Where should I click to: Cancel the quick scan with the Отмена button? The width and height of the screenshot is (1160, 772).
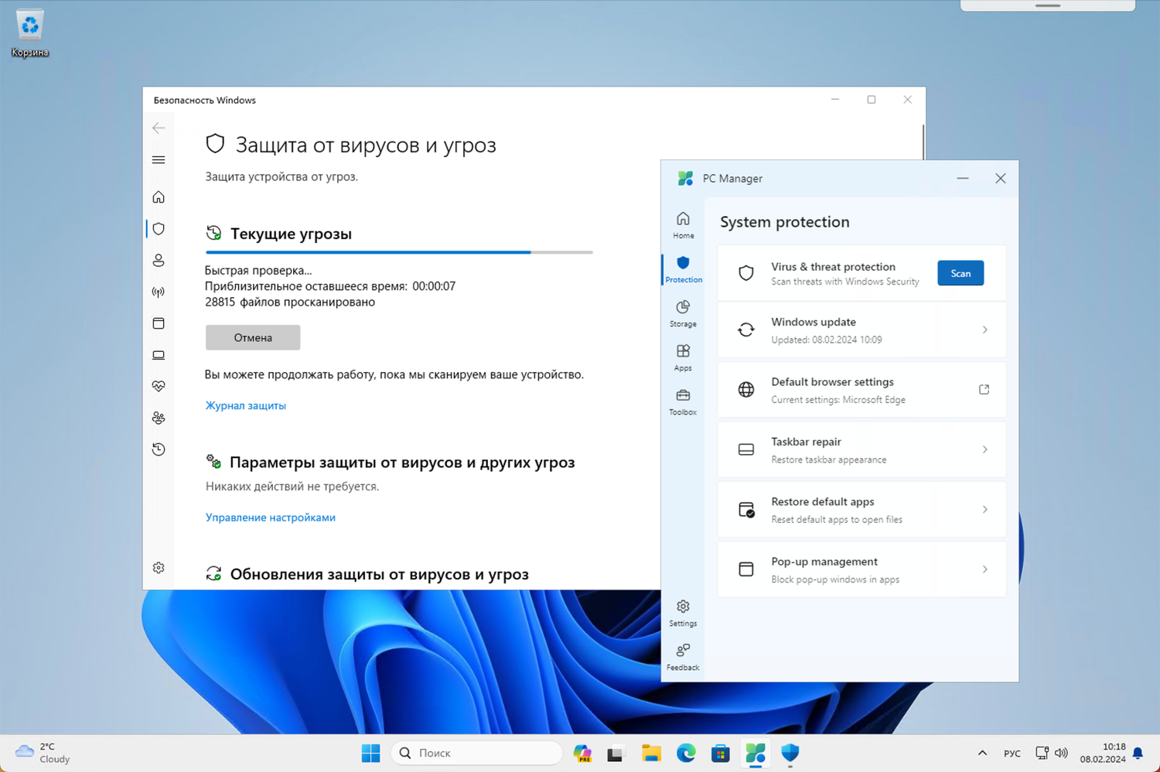253,337
